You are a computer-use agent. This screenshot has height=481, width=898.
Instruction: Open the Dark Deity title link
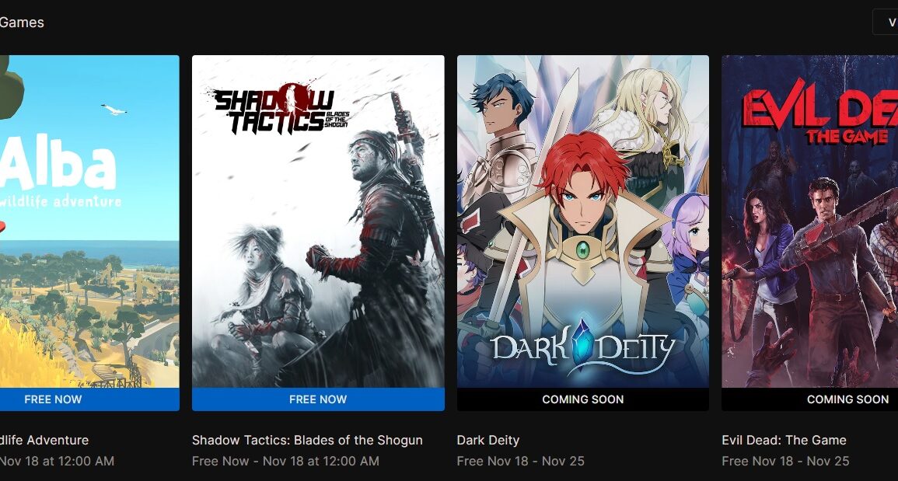[x=488, y=441]
